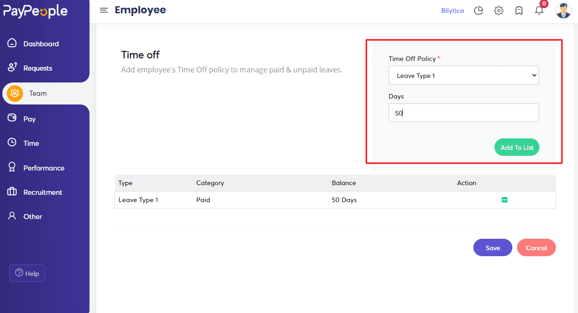Expand the Time Off Policy dropdown
The image size is (578, 313).
tap(464, 76)
